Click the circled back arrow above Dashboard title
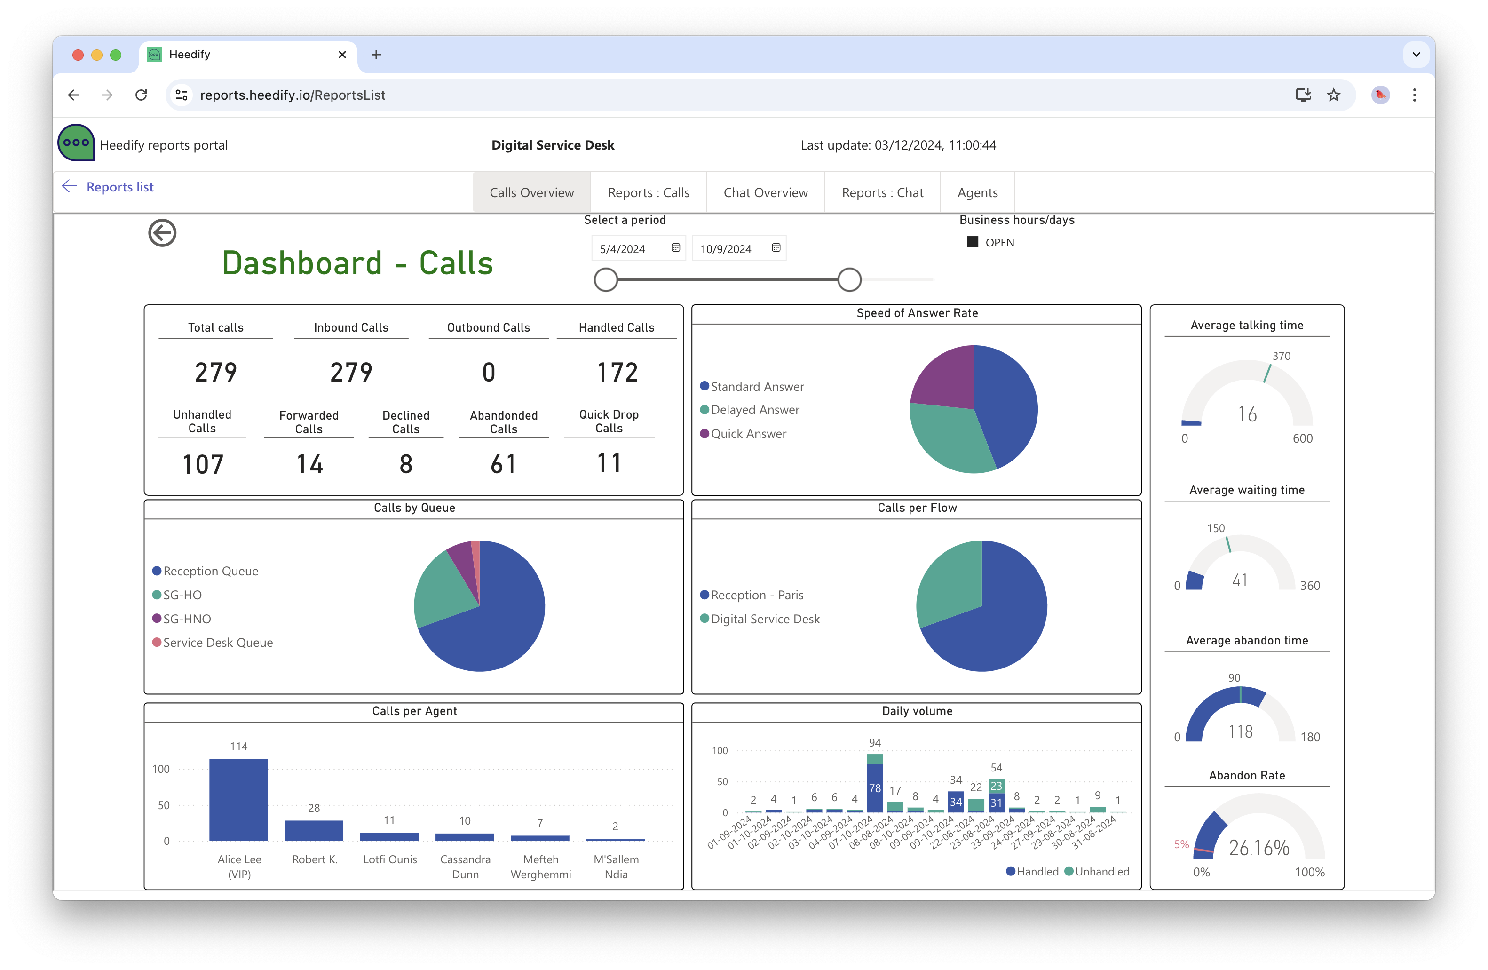Viewport: 1488px width, 970px height. click(x=162, y=233)
